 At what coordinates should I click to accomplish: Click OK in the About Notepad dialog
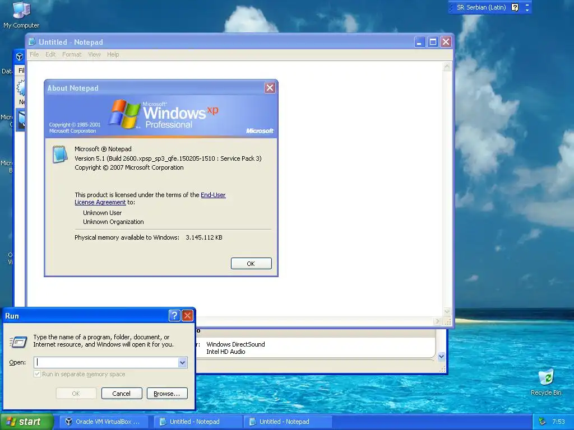tap(251, 264)
